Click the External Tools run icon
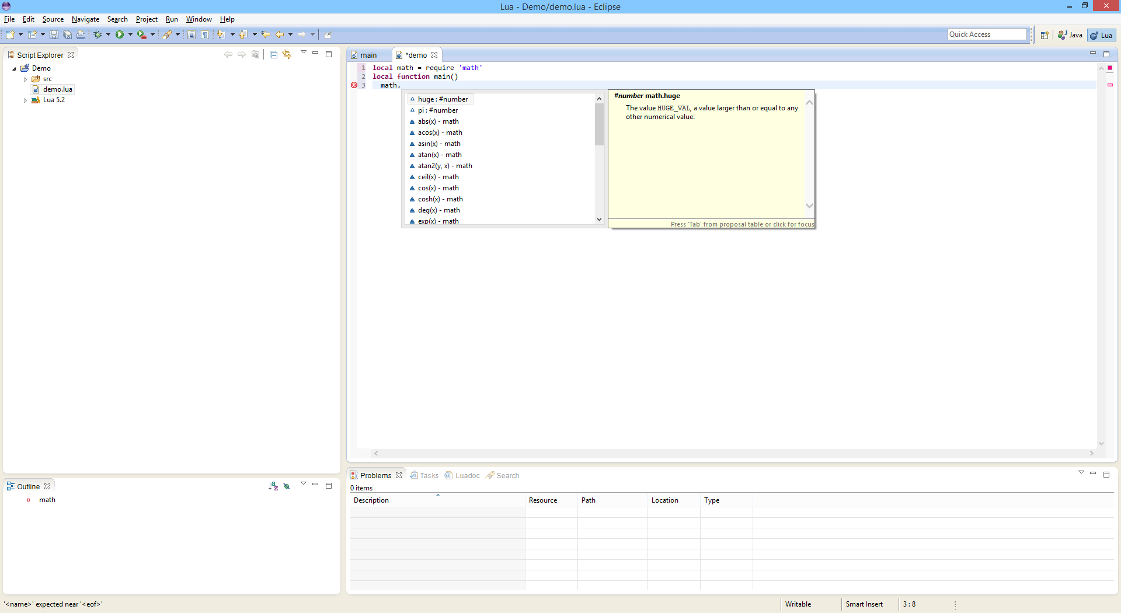1121x613 pixels. pos(141,35)
